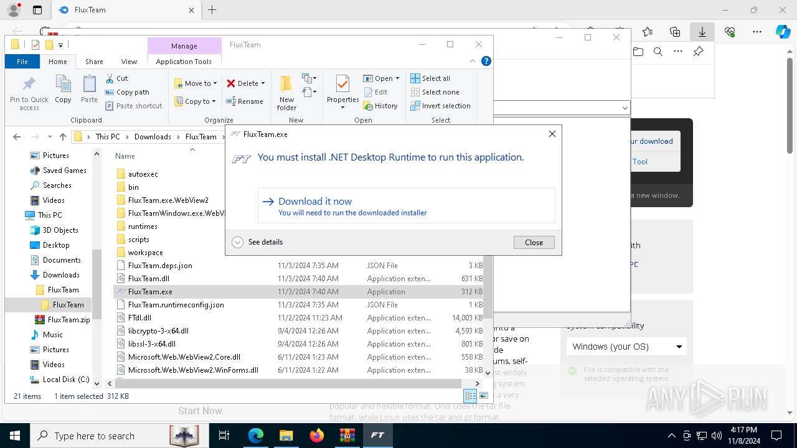Click the Rename ribbon button

pyautogui.click(x=245, y=101)
